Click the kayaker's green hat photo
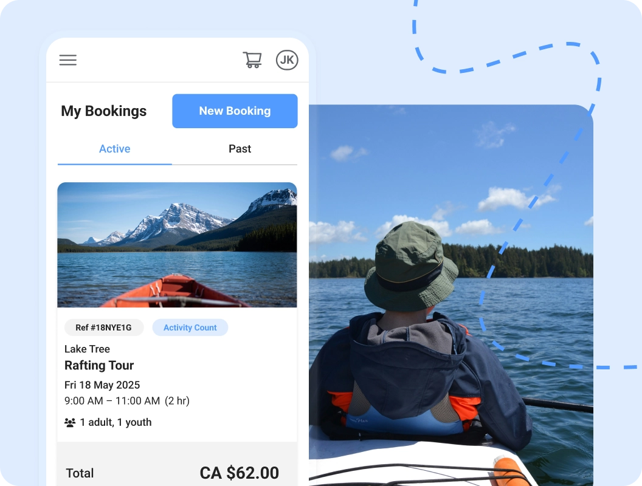Viewport: 642px width, 486px height. (x=450, y=295)
